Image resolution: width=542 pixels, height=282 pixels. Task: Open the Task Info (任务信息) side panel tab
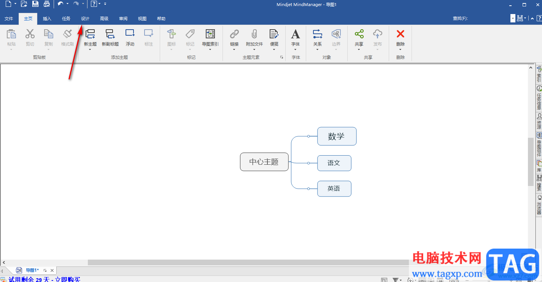[539, 98]
